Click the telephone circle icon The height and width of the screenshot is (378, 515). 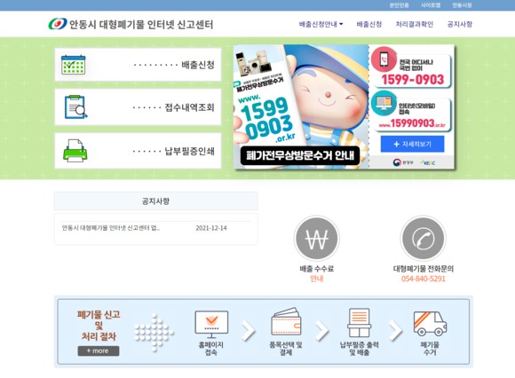click(424, 239)
